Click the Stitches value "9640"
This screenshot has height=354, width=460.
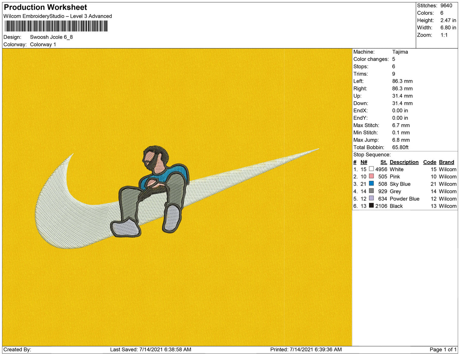click(446, 6)
